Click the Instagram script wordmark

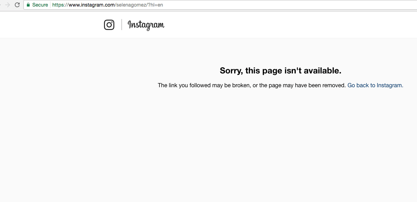click(146, 25)
